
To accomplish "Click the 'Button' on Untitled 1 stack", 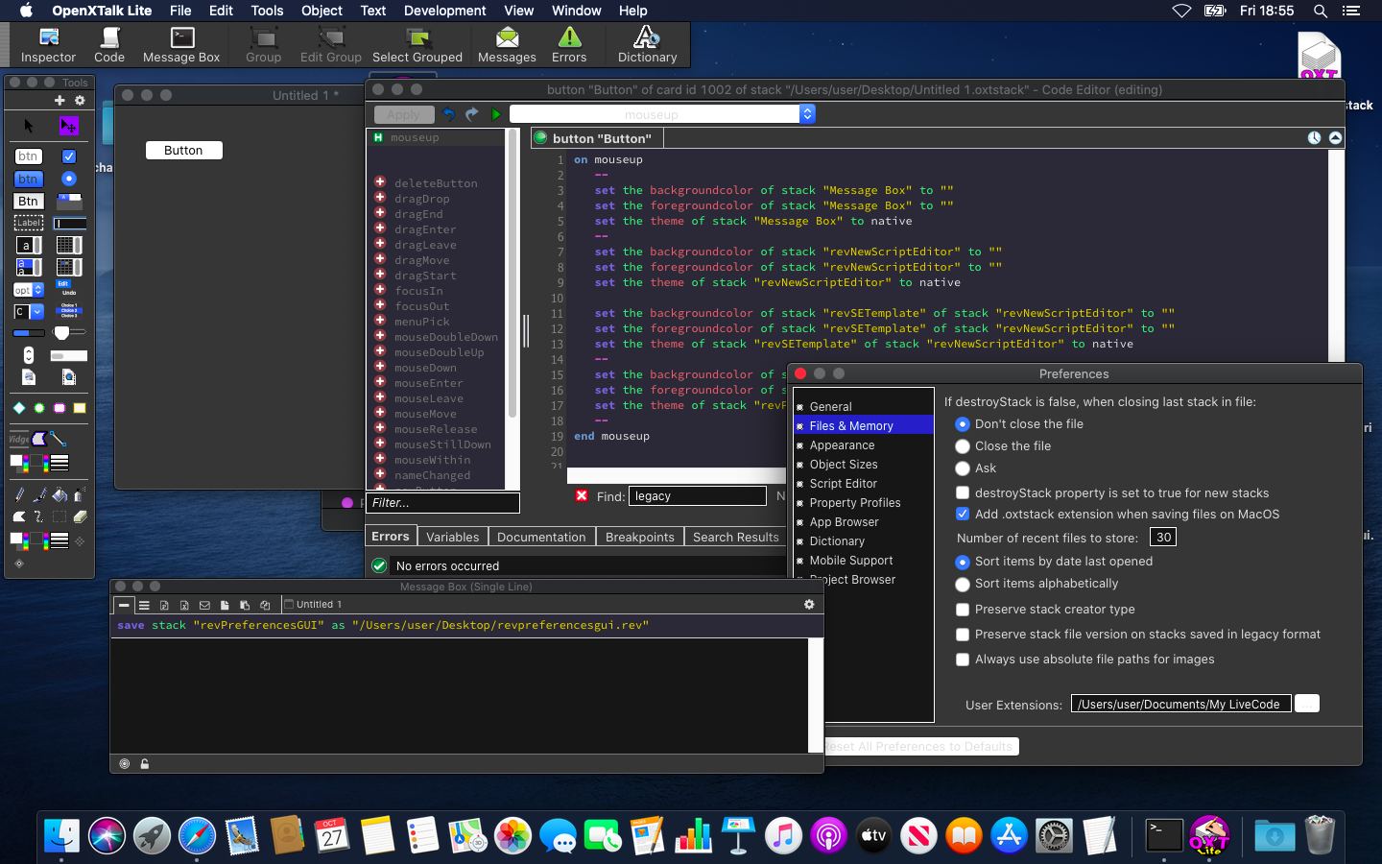I will pyautogui.click(x=183, y=150).
